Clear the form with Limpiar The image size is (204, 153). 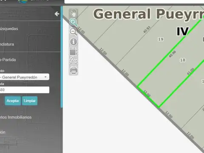click(x=30, y=101)
